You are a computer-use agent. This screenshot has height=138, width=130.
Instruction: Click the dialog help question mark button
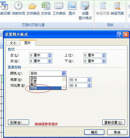(120, 35)
